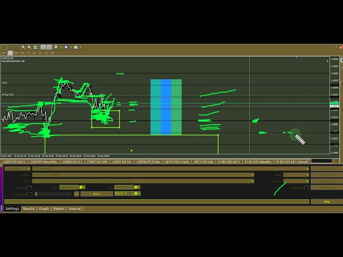The width and height of the screenshot is (343, 257).
Task: Enable the Visual mode checkbox
Action: [29, 194]
